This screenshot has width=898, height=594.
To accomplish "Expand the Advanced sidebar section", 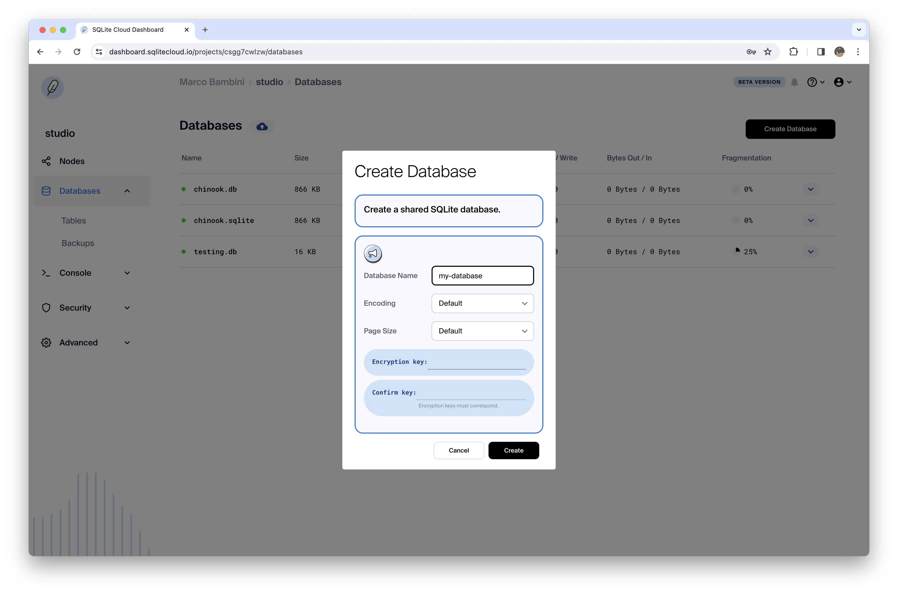I will pyautogui.click(x=127, y=342).
